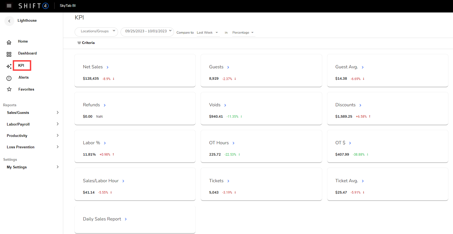Screen dimensions: 453x234
Task: Click the Dashboard grid icon
Action: click(9, 55)
